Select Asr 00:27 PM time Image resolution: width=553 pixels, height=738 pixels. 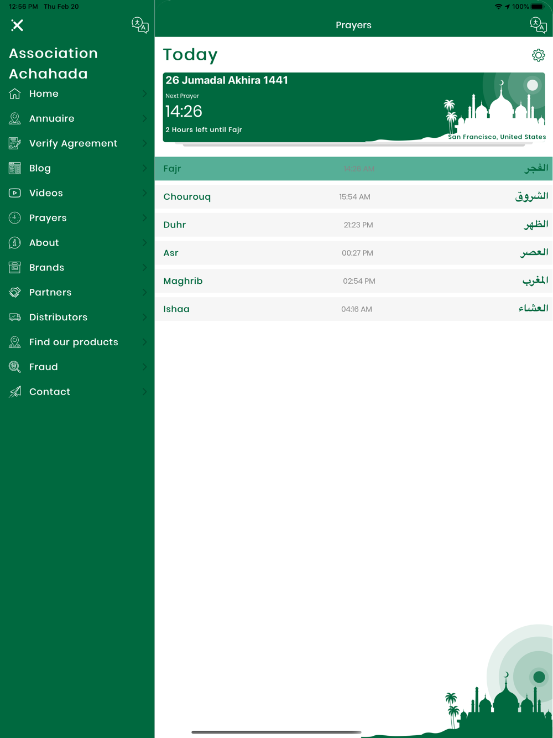click(357, 253)
